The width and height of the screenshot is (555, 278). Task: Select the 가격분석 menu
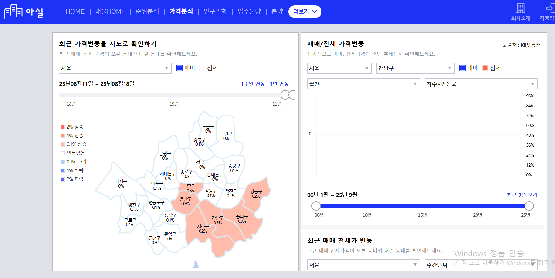(x=181, y=11)
